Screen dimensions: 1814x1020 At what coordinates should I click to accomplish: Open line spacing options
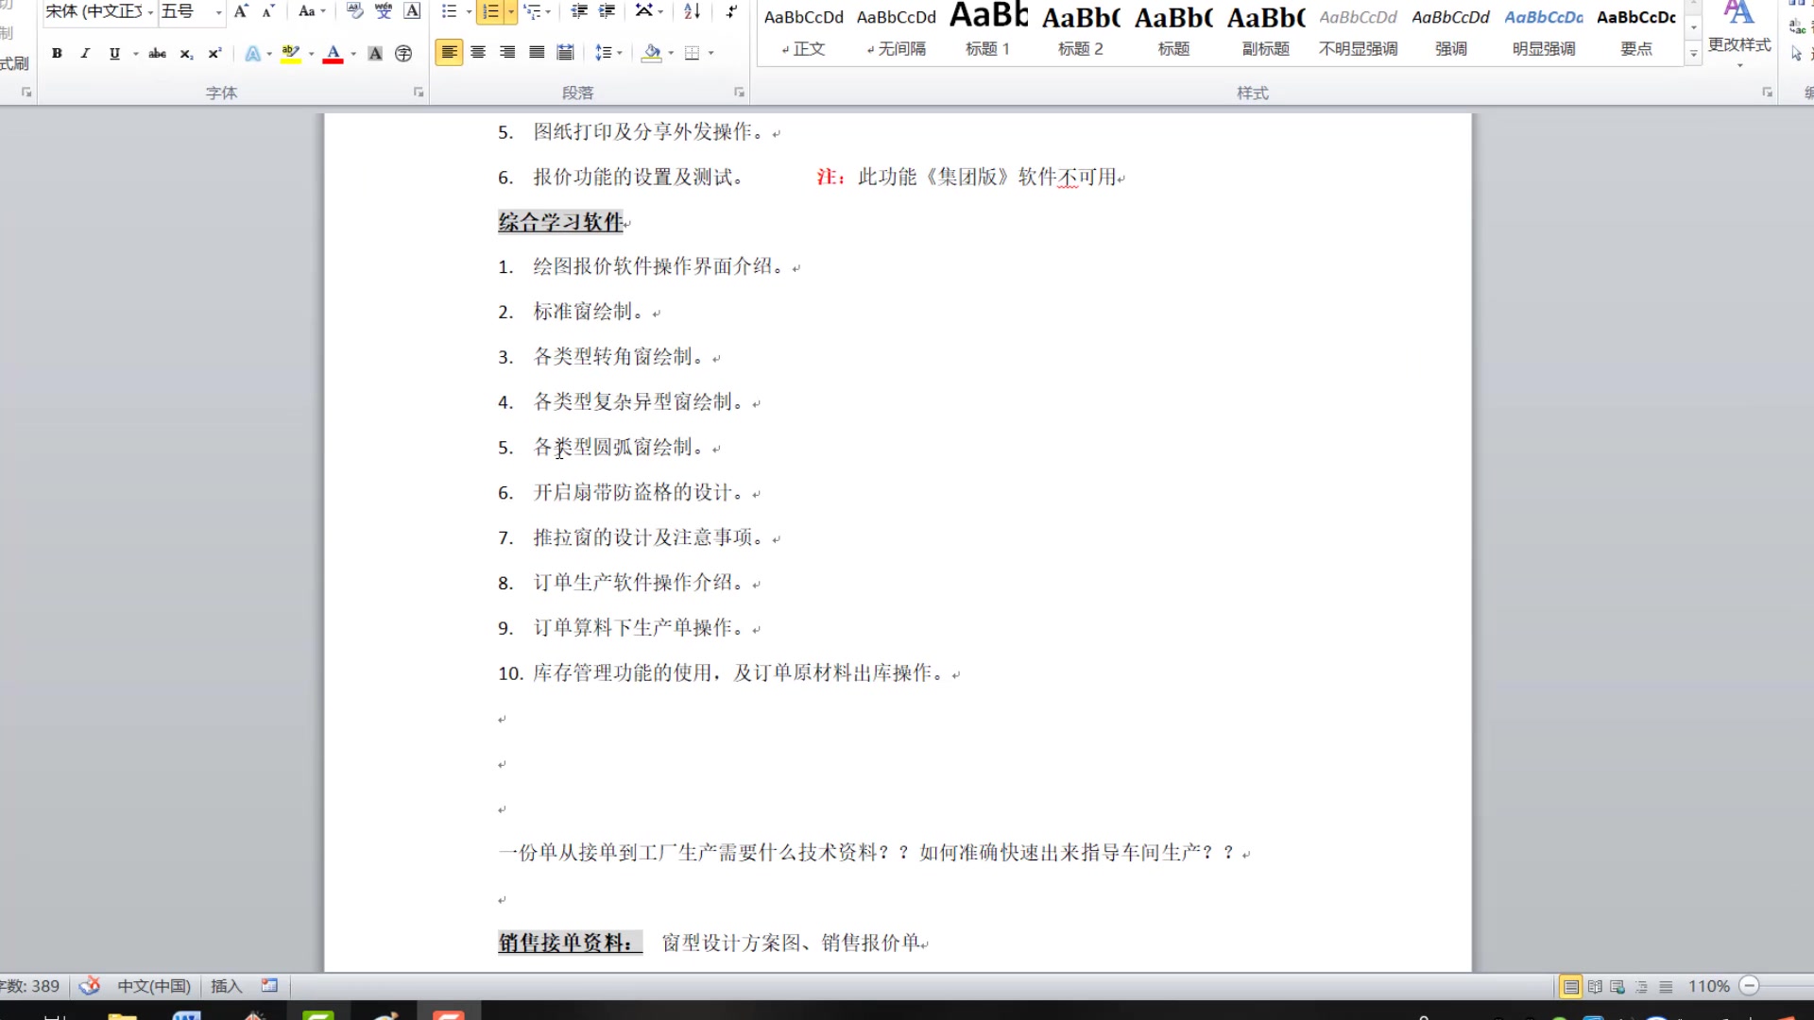pyautogui.click(x=604, y=53)
